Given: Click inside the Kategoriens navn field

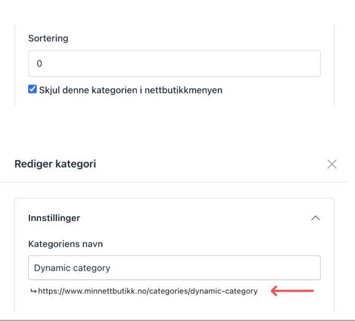Looking at the screenshot, I should click(x=174, y=268).
